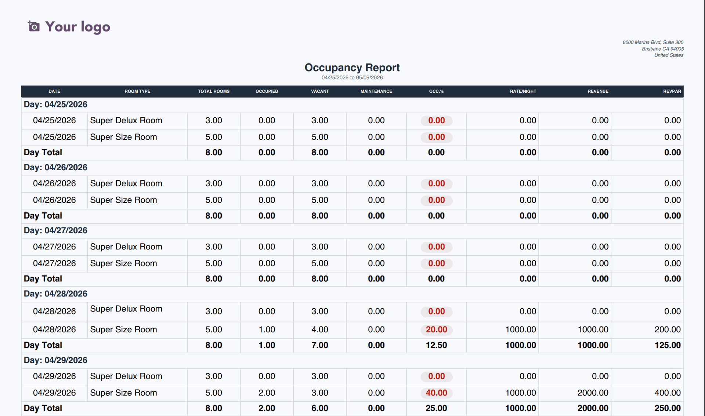Click the OCCUPIED column header

[267, 91]
